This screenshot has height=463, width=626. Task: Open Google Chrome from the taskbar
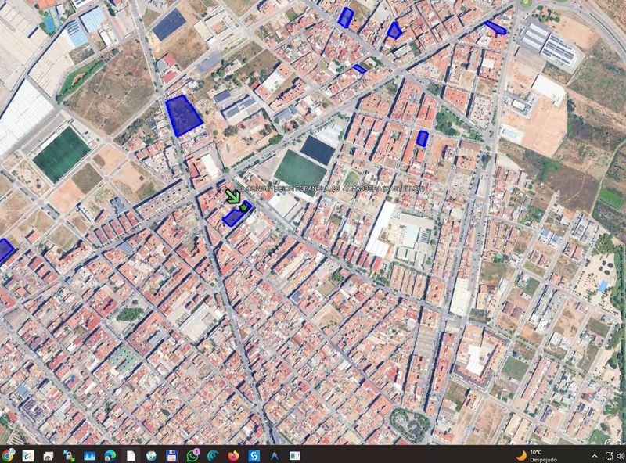coord(7,455)
